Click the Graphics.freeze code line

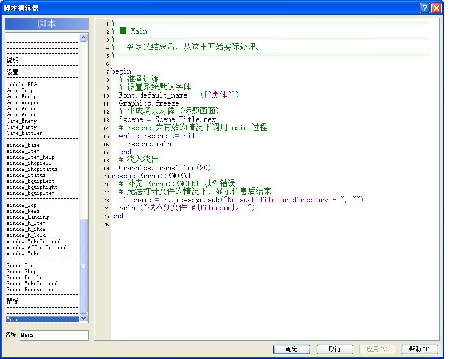pos(149,103)
